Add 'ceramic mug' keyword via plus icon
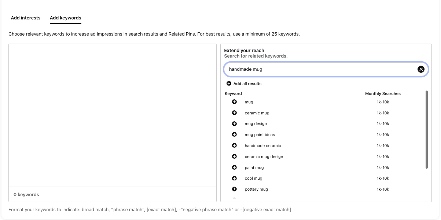Screen dimensions: 441x220 click(235, 113)
